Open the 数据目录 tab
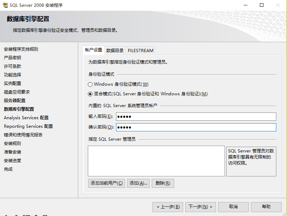The image size is (287, 216). (x=115, y=51)
